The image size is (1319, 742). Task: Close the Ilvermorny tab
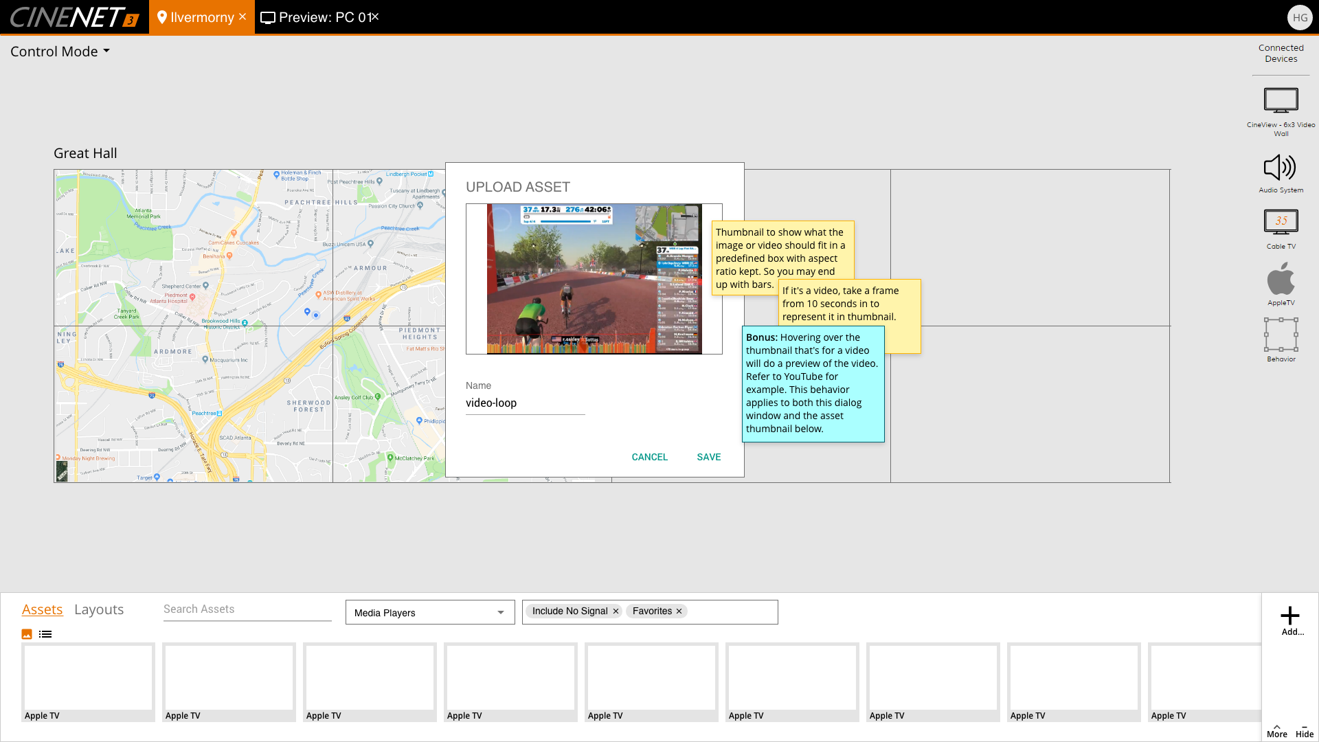point(243,16)
